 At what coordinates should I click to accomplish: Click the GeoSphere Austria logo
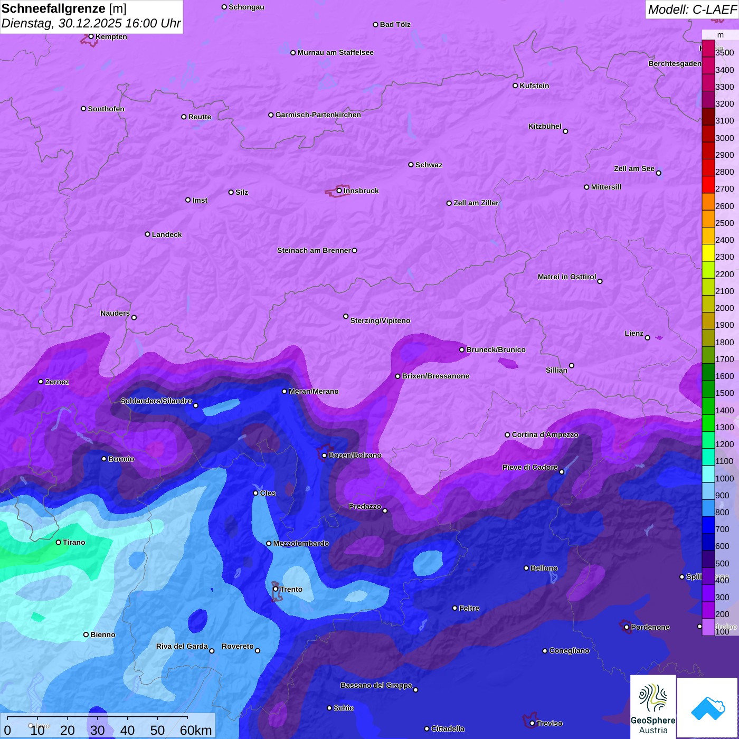coord(653,707)
